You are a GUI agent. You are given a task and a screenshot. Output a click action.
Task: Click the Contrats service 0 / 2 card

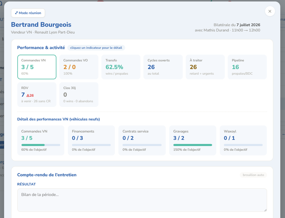(x=142, y=140)
